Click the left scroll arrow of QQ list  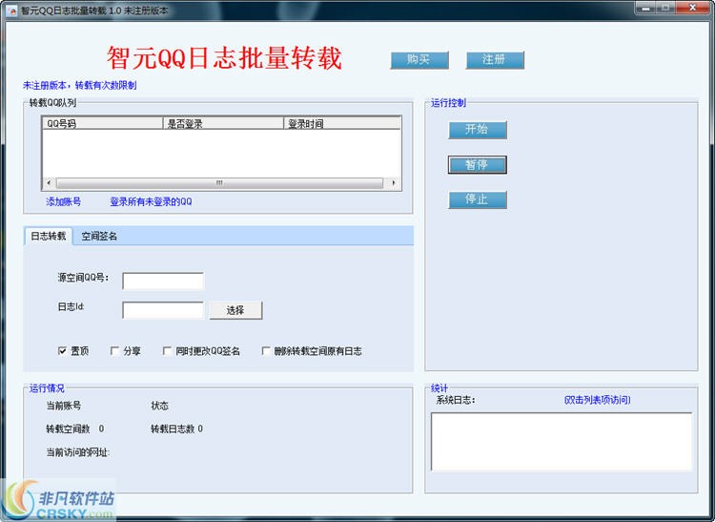click(50, 183)
